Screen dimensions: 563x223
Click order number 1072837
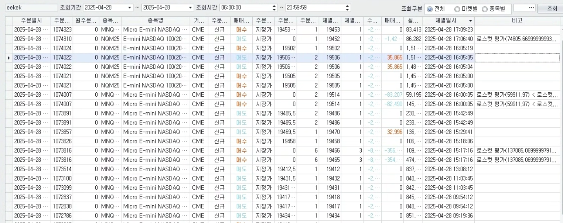tap(62, 197)
